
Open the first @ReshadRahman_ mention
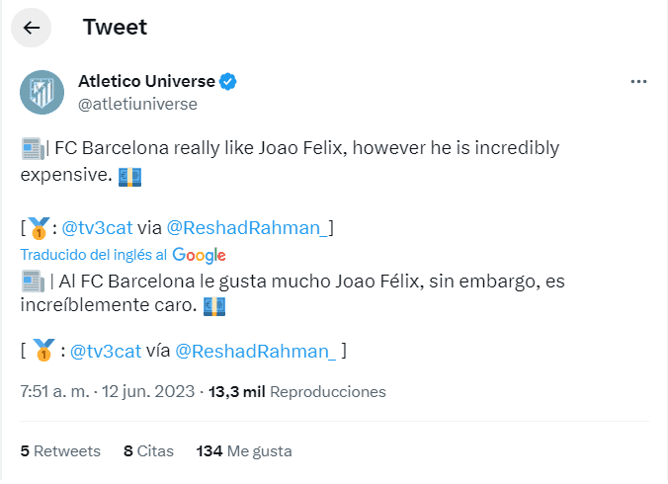tap(247, 228)
